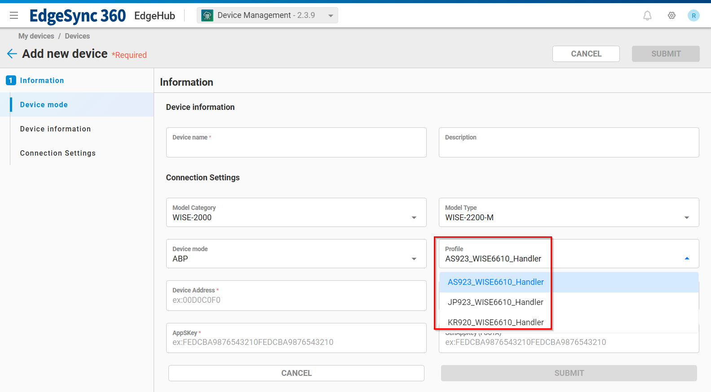Image resolution: width=711 pixels, height=392 pixels.
Task: Select KR920_WISE6610_Handler profile option
Action: point(495,322)
